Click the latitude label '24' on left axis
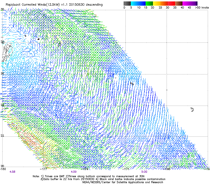210x184 pixels. [2, 105]
